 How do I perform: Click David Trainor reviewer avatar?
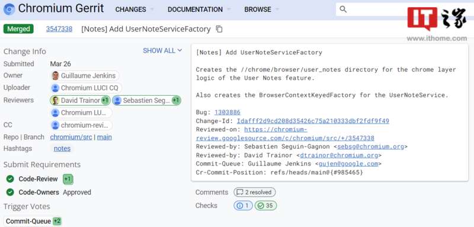55,100
